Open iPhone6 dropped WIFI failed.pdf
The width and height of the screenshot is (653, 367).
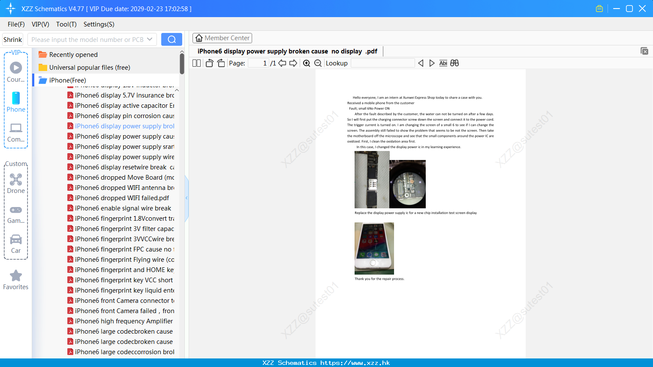tap(118, 198)
